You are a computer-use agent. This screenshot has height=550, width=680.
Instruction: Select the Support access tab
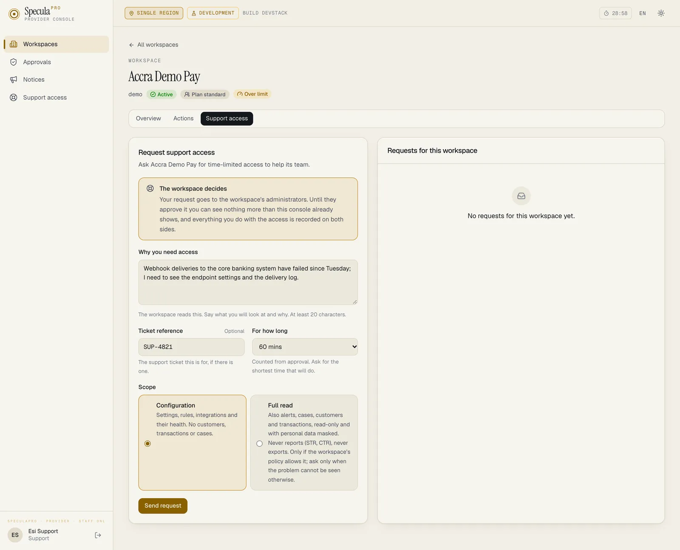(x=227, y=119)
